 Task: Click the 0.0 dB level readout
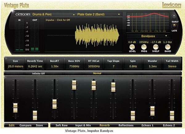(132, 42)
